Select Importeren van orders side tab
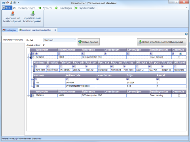This screenshot has width=190, height=142. [x=13, y=40]
